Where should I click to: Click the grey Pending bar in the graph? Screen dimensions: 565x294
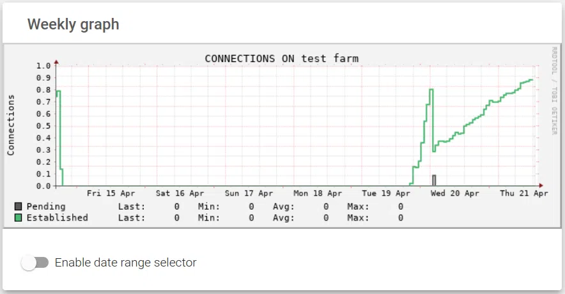click(x=434, y=180)
